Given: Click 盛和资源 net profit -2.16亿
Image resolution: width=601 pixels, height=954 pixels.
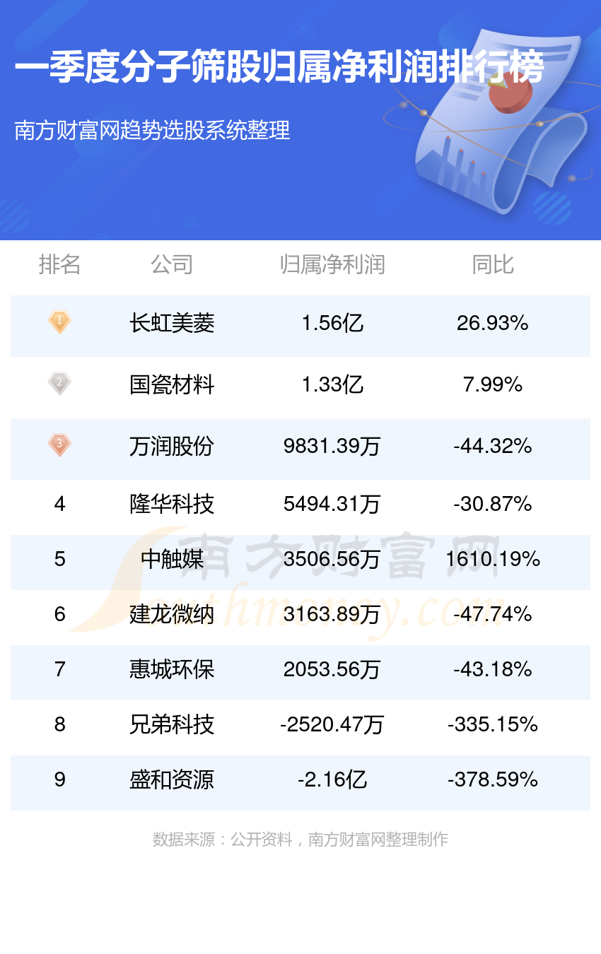Looking at the screenshot, I should point(332,780).
